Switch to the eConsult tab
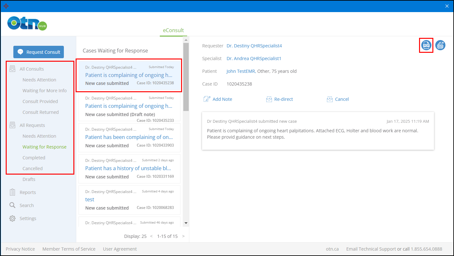 pyautogui.click(x=173, y=31)
